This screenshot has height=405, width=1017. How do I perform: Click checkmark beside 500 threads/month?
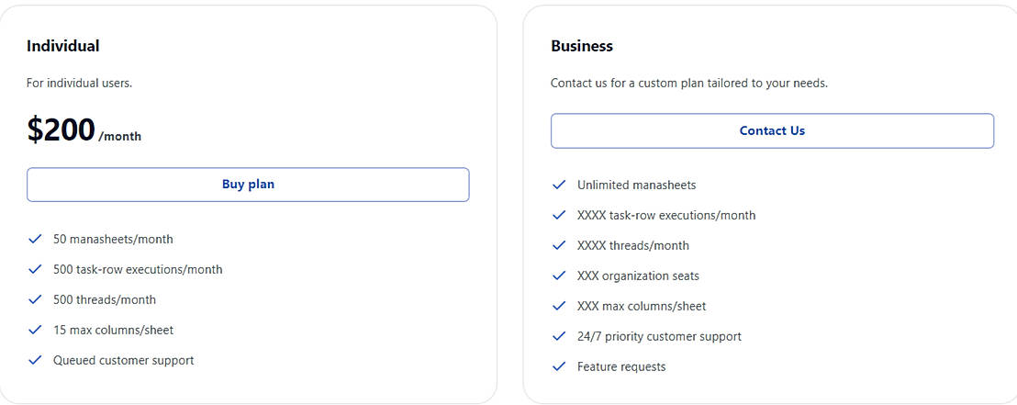tap(35, 299)
